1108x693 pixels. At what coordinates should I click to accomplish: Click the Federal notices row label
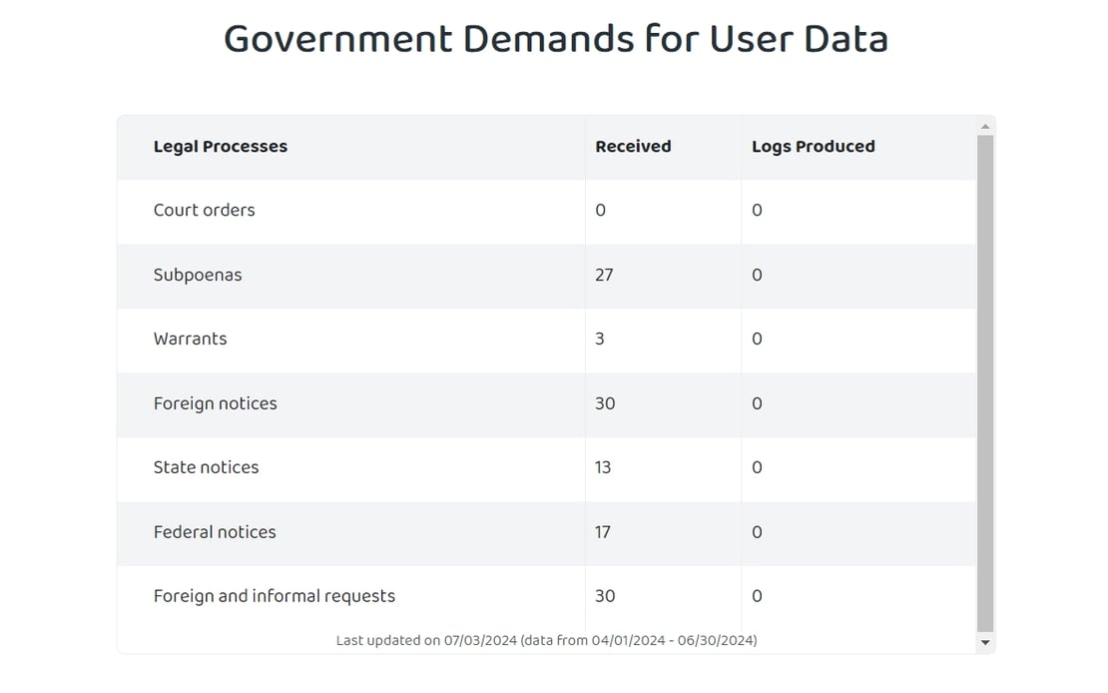pyautogui.click(x=215, y=532)
